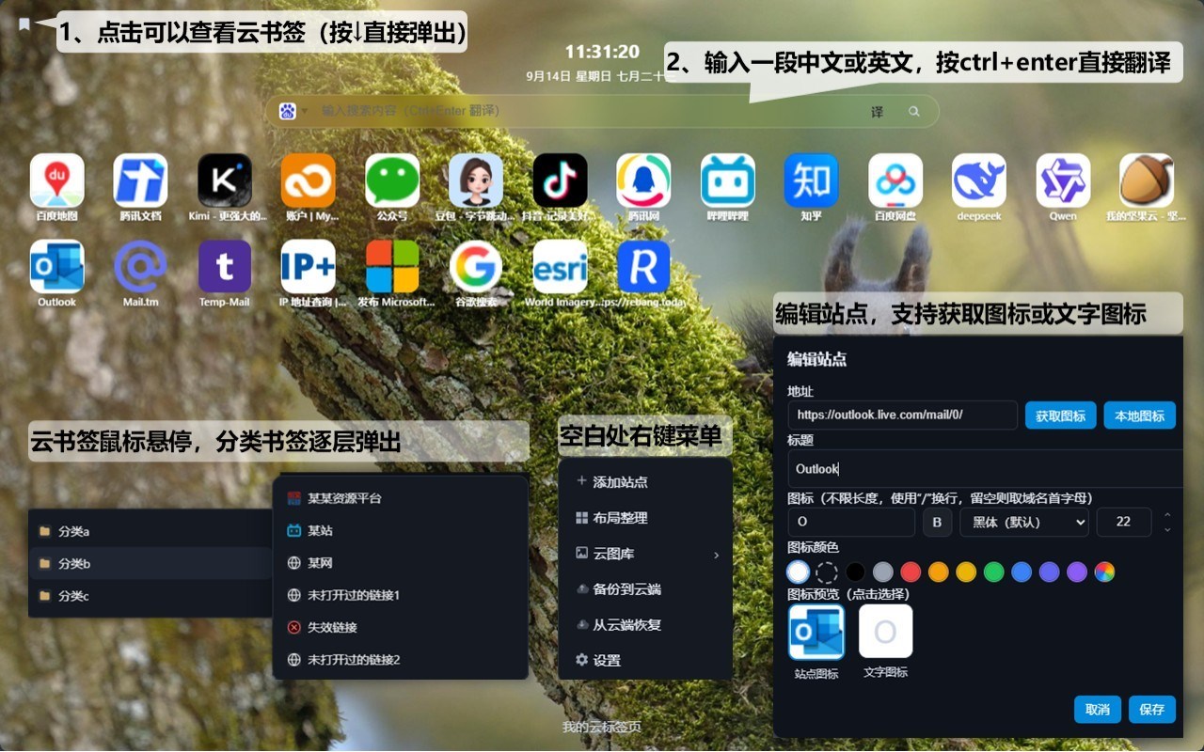The height and width of the screenshot is (752, 1204).
Task: Open the 豆包 avatar shortcut
Action: point(476,180)
